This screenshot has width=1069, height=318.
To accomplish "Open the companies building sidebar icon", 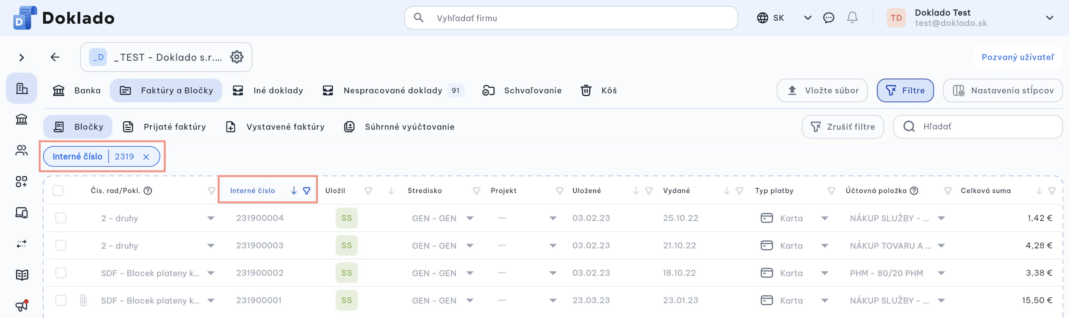I will point(22,88).
